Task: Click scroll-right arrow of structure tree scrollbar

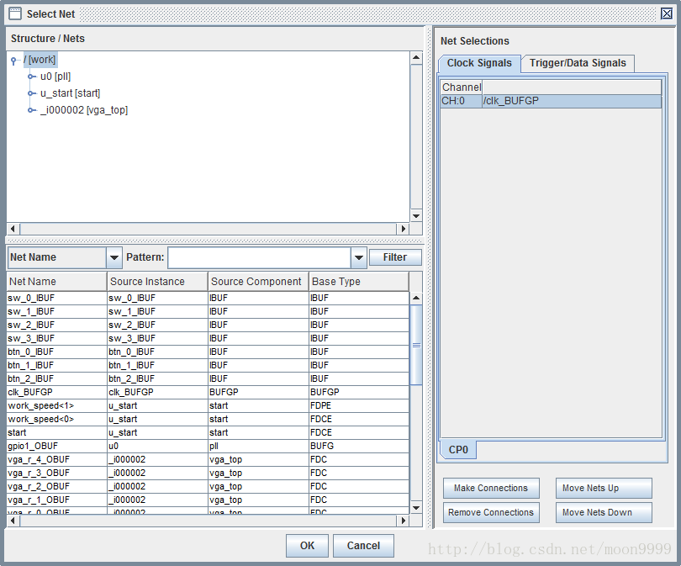Action: click(x=404, y=229)
